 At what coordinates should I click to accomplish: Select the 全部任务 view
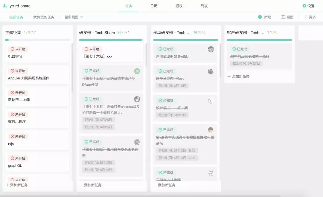pos(16,17)
